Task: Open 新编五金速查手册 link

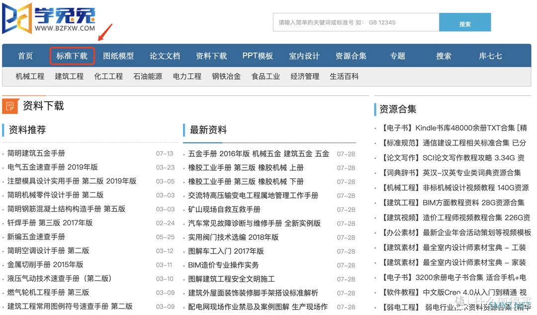Action: (x=36, y=237)
